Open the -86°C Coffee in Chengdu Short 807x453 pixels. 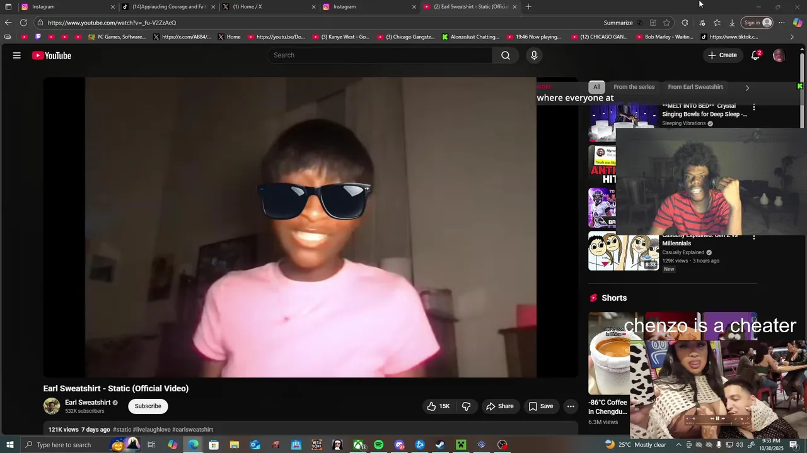pos(608,352)
